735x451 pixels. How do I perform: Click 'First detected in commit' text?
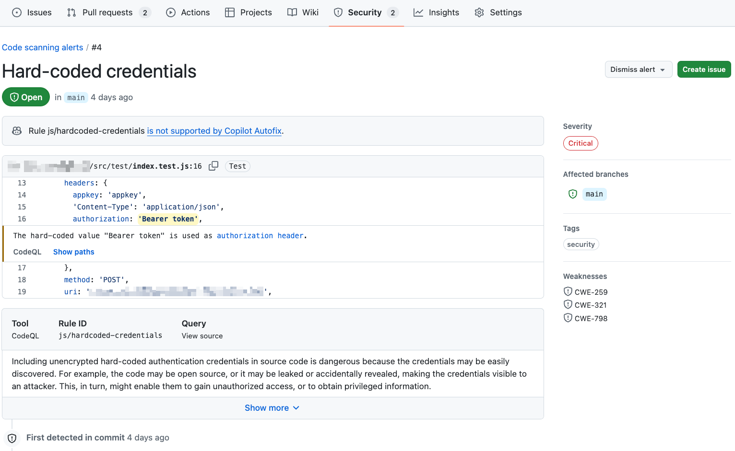(x=75, y=438)
